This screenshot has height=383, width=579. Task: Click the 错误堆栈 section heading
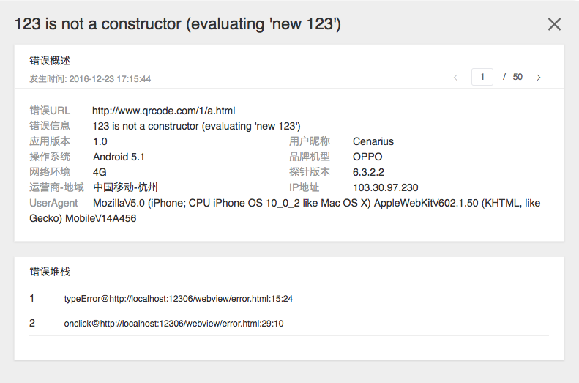click(50, 272)
